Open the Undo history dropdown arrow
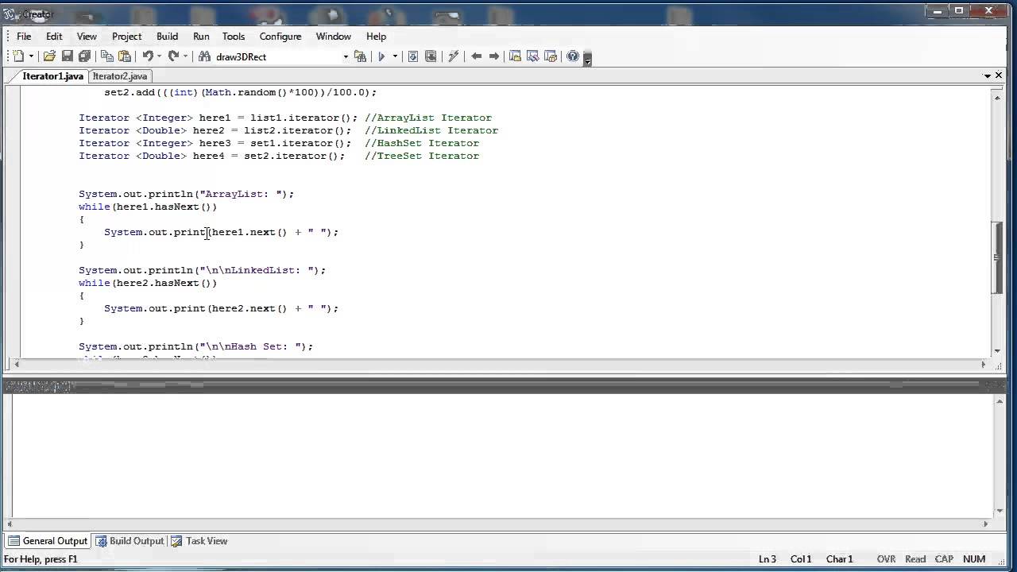Screen dimensions: 1017x572 (159, 56)
